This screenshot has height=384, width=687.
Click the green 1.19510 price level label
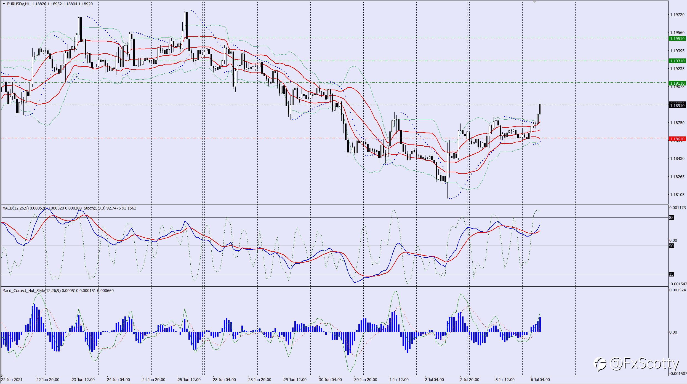click(677, 39)
